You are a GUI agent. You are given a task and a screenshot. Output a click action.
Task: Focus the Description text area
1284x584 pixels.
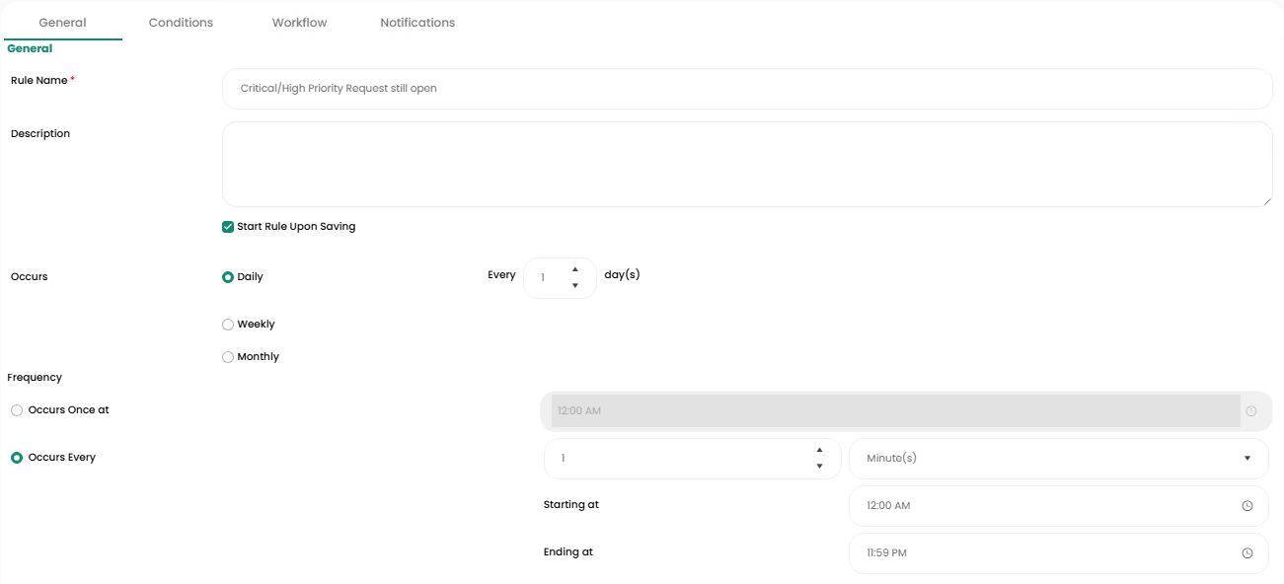click(746, 164)
